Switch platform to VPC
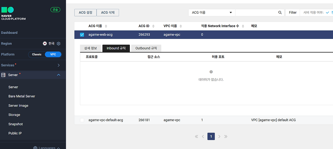The image size is (333, 149). pyautogui.click(x=53, y=54)
